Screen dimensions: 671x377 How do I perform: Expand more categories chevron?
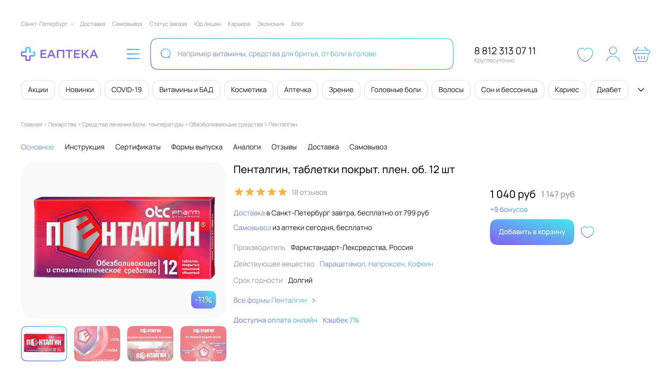coord(641,90)
